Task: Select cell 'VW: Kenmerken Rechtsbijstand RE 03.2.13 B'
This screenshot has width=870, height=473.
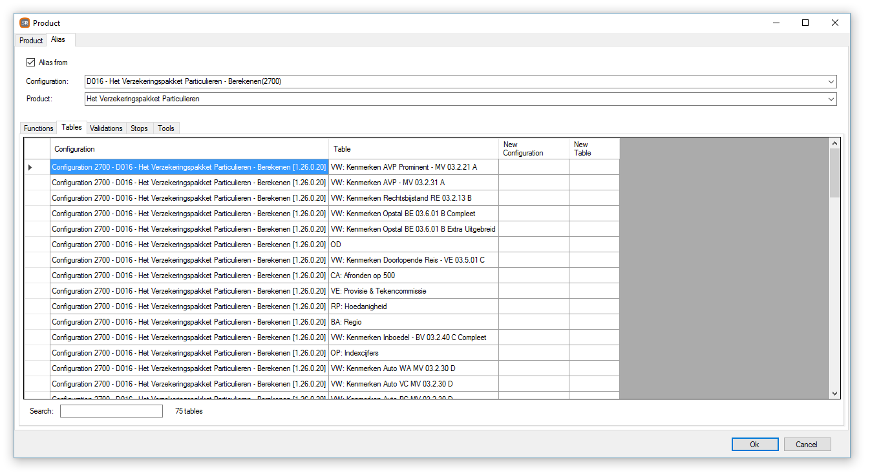Action: pos(414,198)
